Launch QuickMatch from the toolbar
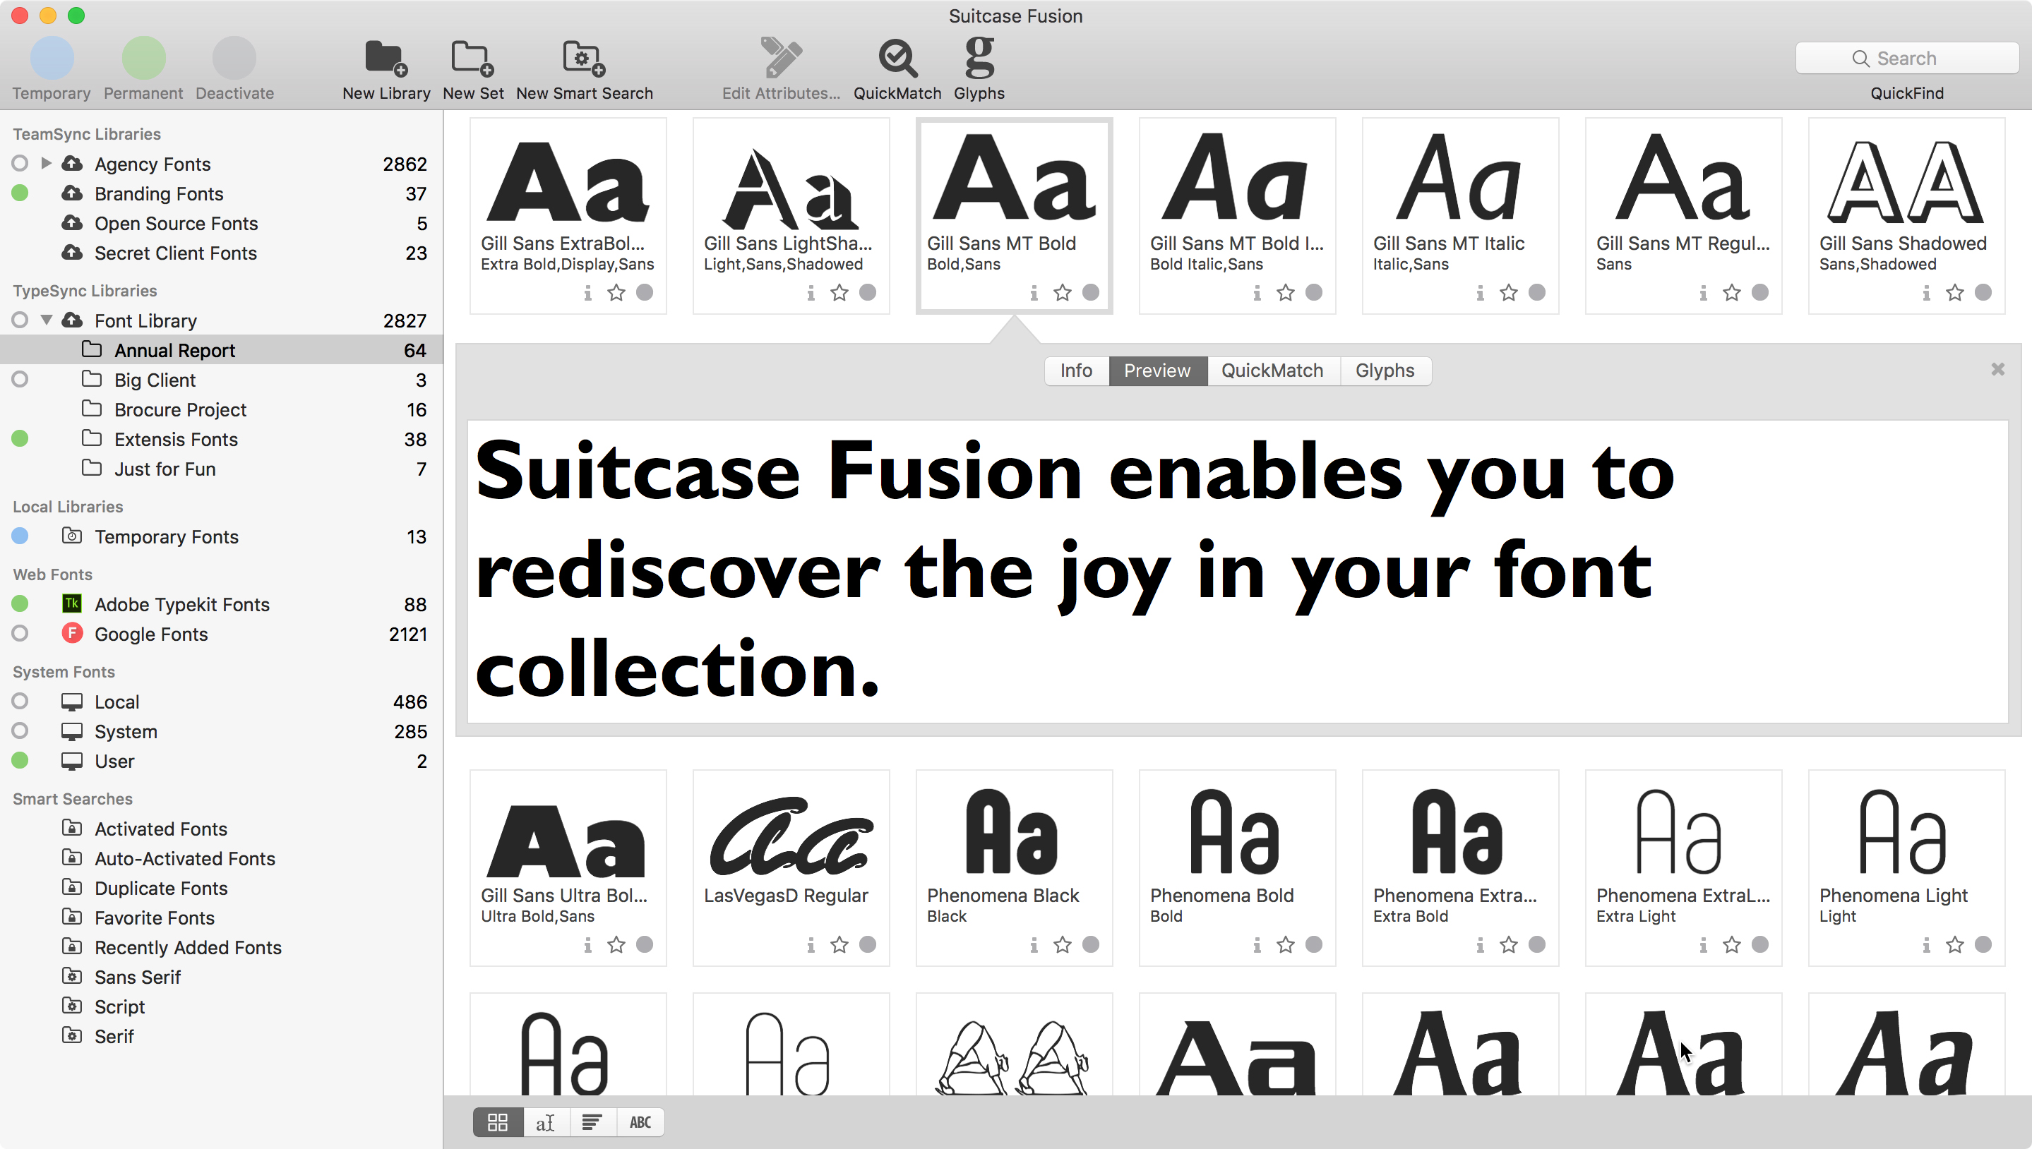2032x1149 pixels. point(897,59)
